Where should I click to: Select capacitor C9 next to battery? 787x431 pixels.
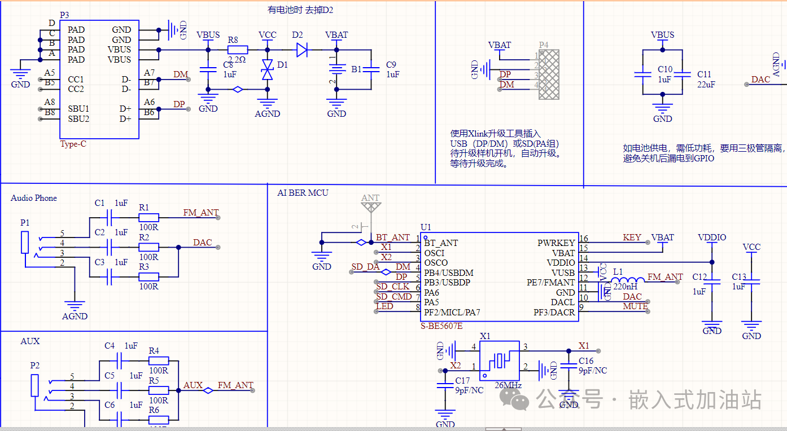(x=371, y=69)
